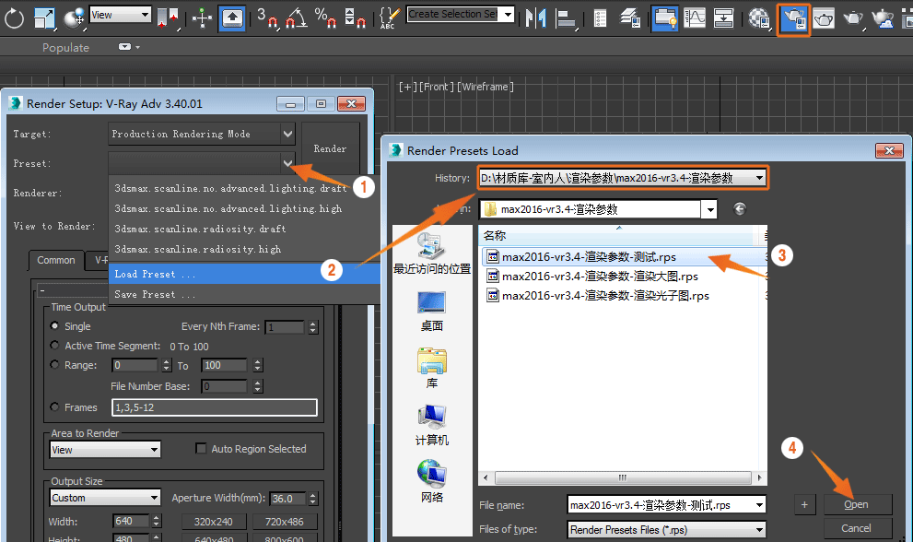Click the Mirror tool icon

[535, 18]
